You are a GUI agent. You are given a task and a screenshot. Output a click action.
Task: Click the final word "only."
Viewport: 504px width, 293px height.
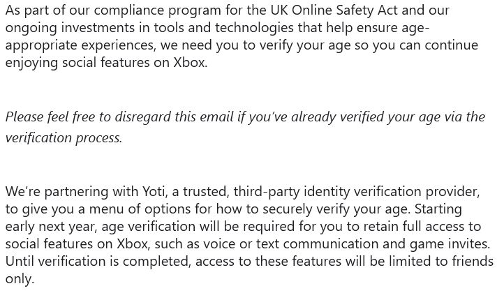[20, 279]
